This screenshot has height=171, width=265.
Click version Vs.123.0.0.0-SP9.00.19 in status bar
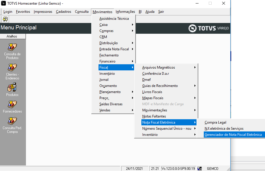178,168
